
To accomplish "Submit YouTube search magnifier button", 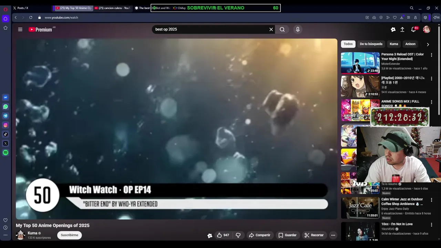I will [x=282, y=29].
